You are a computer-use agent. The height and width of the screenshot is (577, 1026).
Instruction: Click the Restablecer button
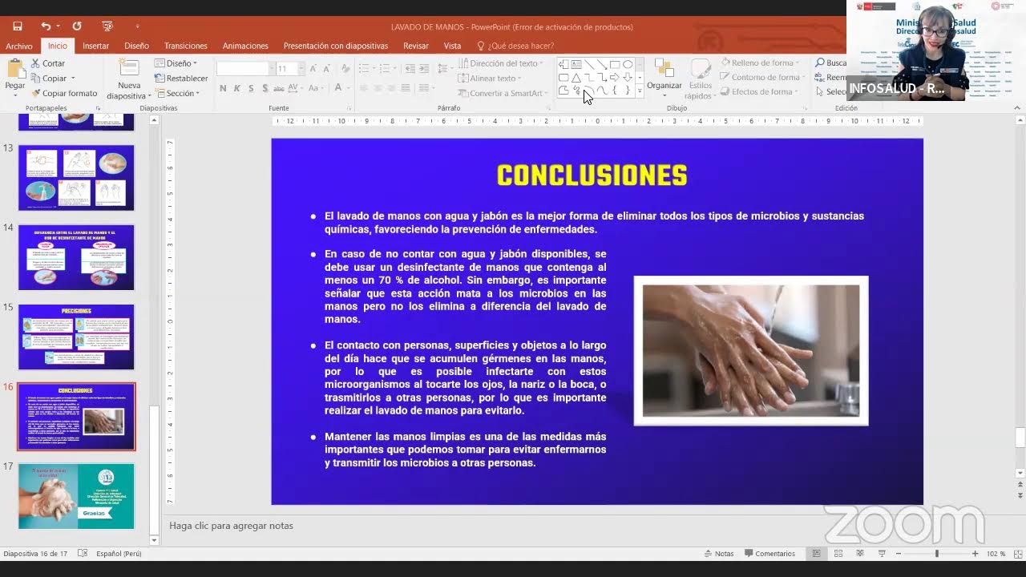coord(181,79)
